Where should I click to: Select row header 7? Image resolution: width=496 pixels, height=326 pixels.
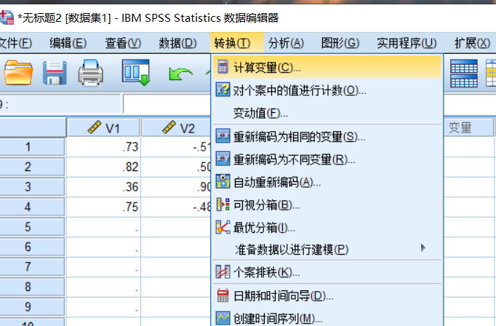pos(32,266)
